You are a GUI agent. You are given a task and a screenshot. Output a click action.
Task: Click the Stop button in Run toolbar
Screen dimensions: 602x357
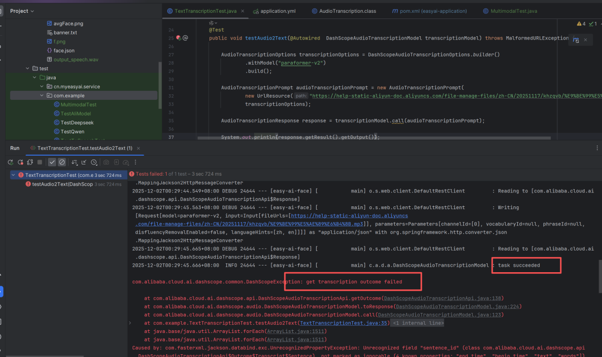pyautogui.click(x=40, y=162)
